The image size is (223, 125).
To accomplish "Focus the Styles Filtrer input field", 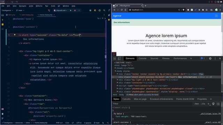I will (152, 104).
